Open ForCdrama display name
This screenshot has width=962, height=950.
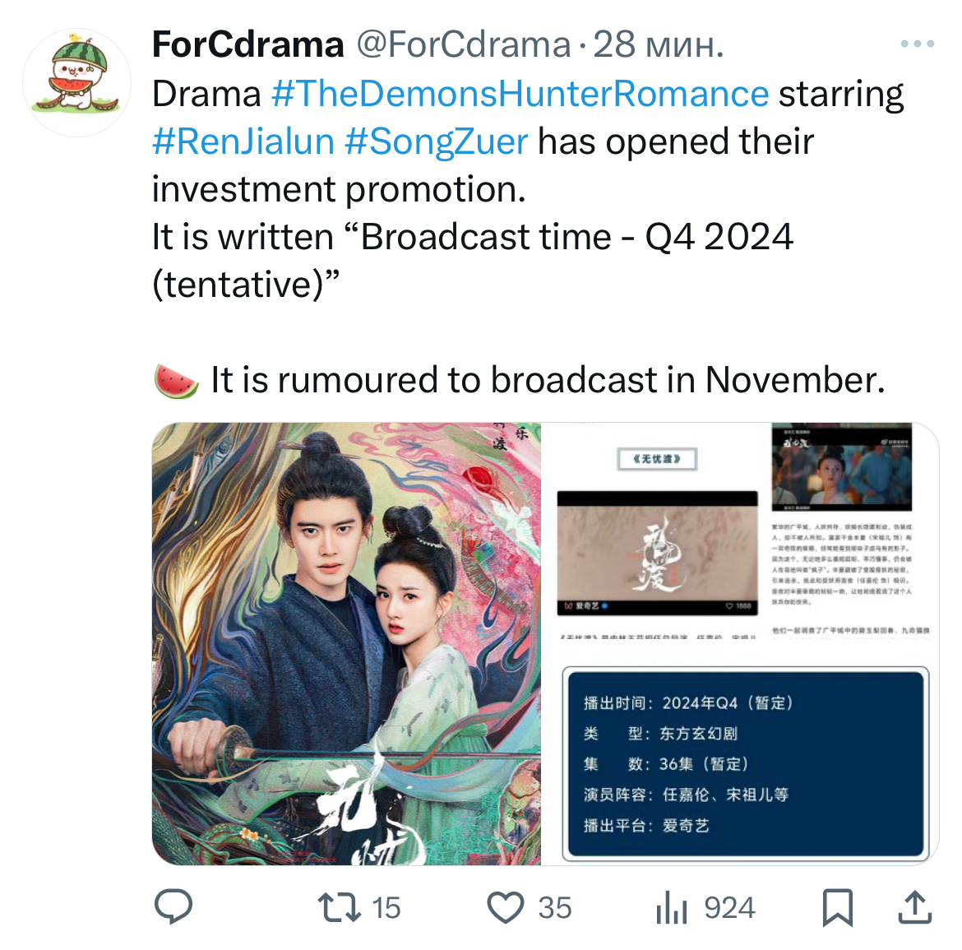click(x=247, y=44)
